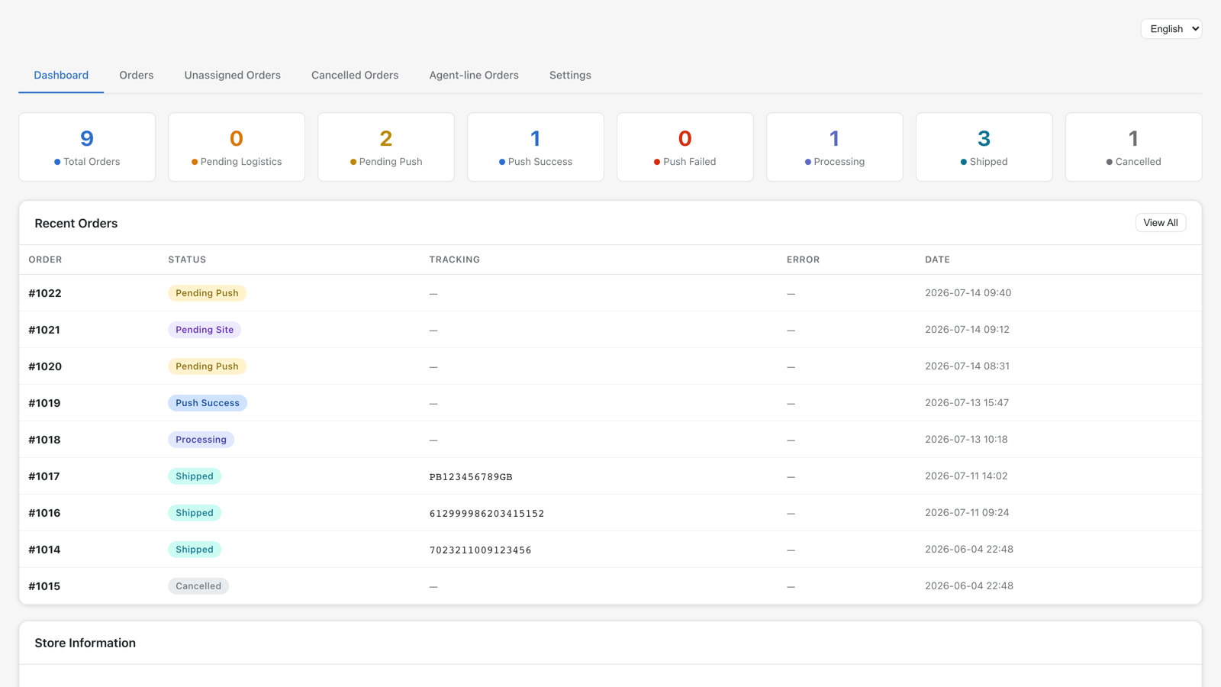This screenshot has height=687, width=1221.
Task: Click the Pending Push badge for order #1022
Action: pos(207,293)
